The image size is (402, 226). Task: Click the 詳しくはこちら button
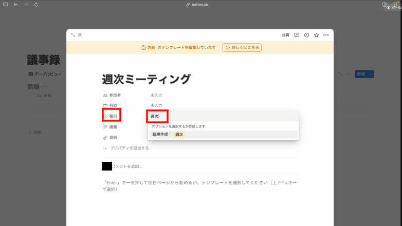tap(242, 47)
